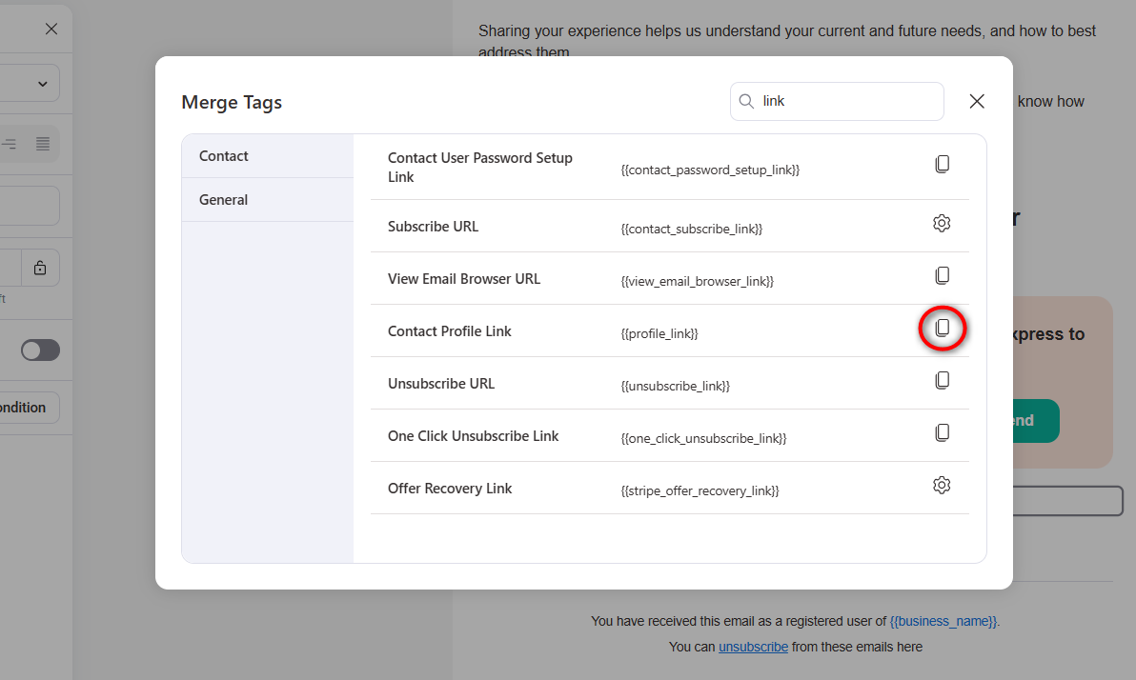Click the unsubscribe link at the bottom
Screen dimensions: 1136x680
(753, 647)
